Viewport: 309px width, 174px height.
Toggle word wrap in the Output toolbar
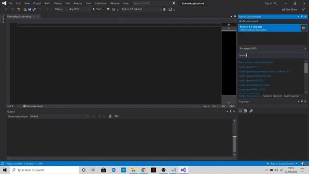click(x=116, y=116)
